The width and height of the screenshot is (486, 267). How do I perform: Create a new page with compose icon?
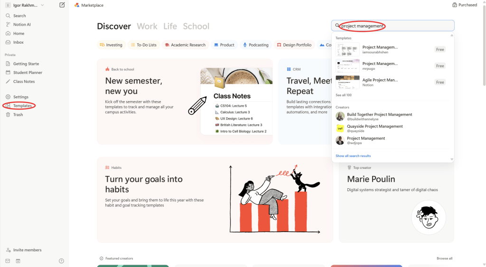(62, 5)
